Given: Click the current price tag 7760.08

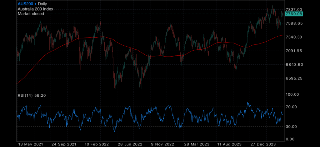Looking at the screenshot, I should [x=294, y=14].
